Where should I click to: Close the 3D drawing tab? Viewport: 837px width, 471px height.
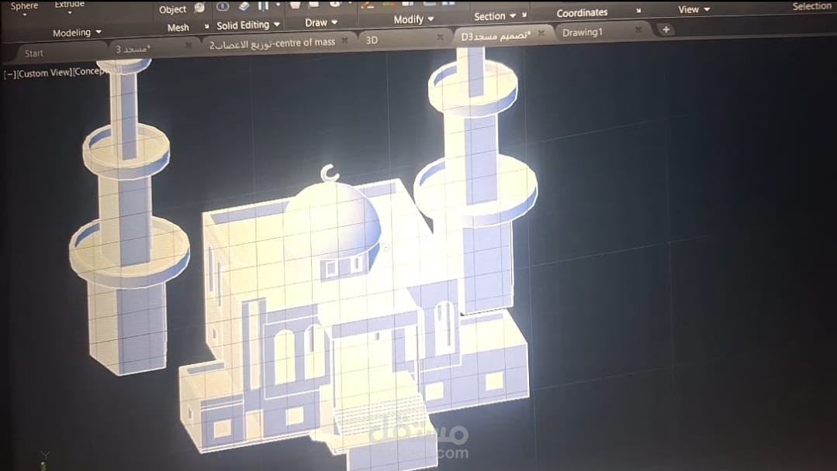pos(440,37)
